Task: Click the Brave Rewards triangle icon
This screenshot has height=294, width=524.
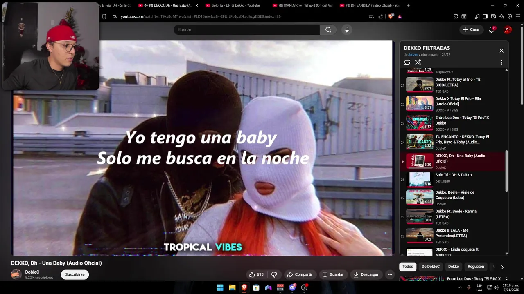Action: 400,16
